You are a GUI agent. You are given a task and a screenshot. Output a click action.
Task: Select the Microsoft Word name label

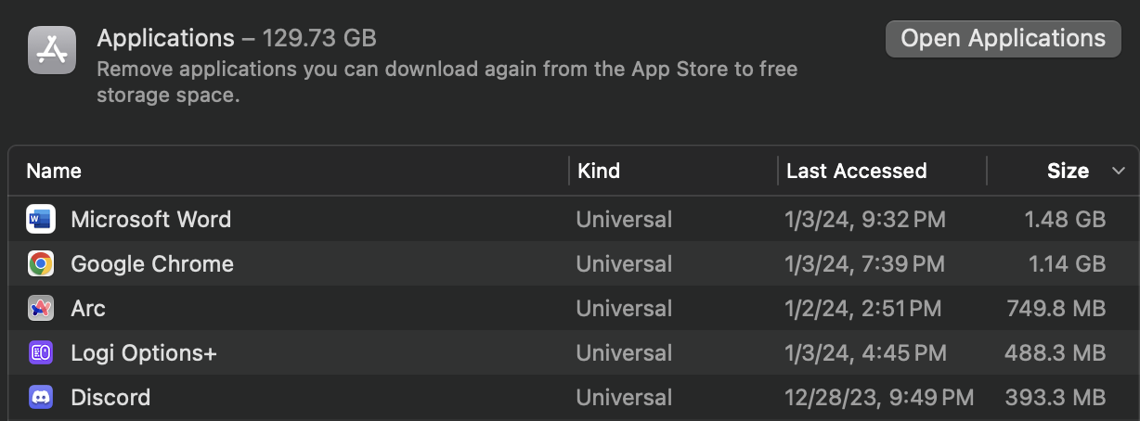151,220
